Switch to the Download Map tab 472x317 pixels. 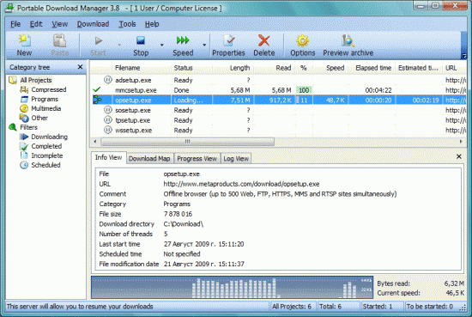[149, 158]
